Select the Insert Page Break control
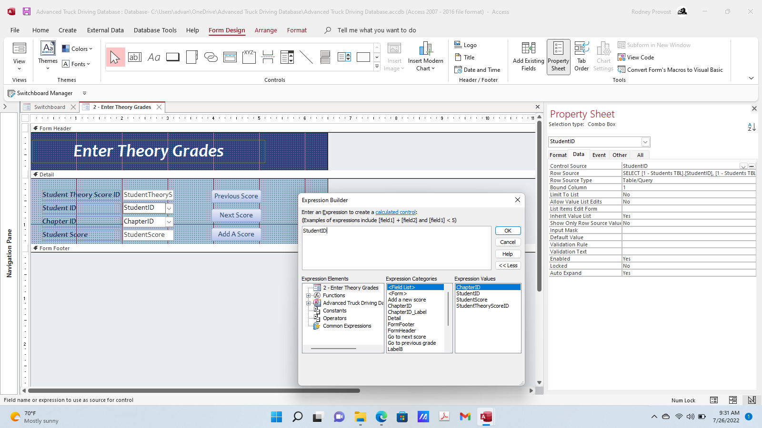This screenshot has width=762, height=428. [268, 57]
